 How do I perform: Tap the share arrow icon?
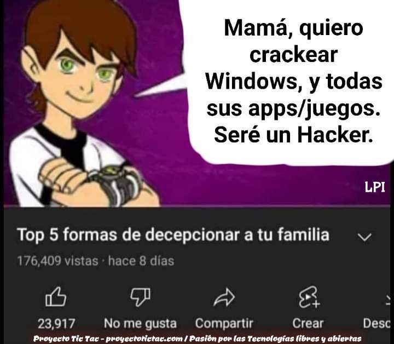pyautogui.click(x=224, y=297)
